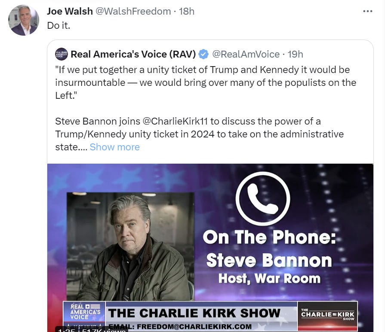Image resolution: width=385 pixels, height=332 pixels.
Task: Open the 19h timestamp of the quoted tweet
Action: tap(296, 54)
